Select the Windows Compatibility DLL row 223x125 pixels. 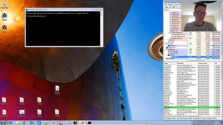[x=192, y=66]
